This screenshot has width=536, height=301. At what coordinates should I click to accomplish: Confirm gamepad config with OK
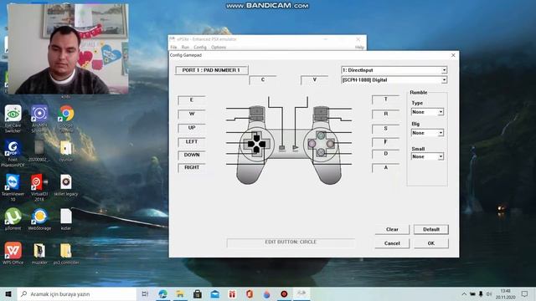(431, 243)
